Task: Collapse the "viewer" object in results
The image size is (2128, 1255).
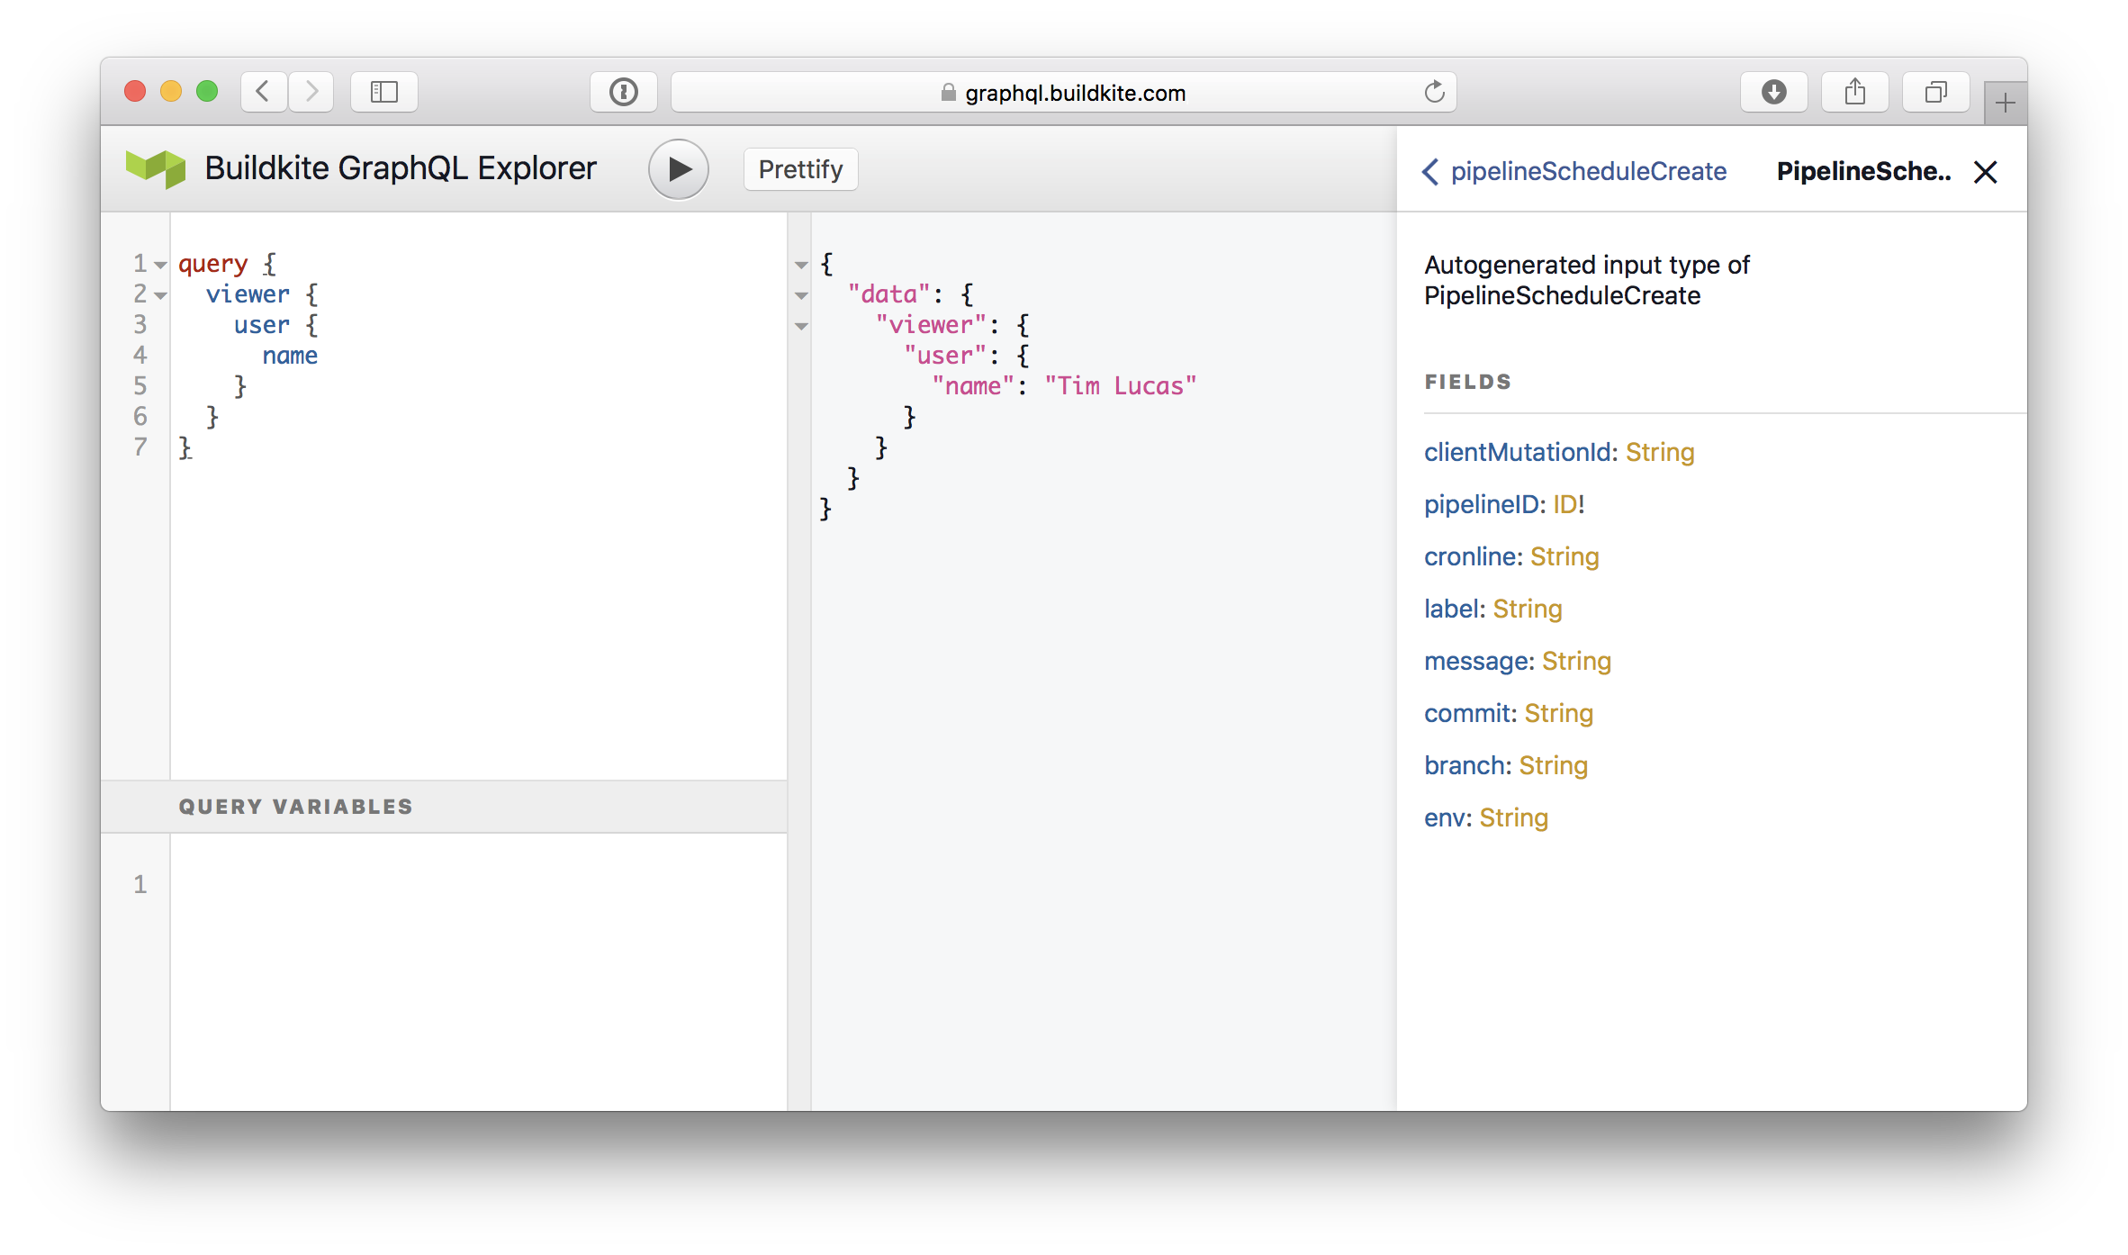Action: pyautogui.click(x=801, y=326)
